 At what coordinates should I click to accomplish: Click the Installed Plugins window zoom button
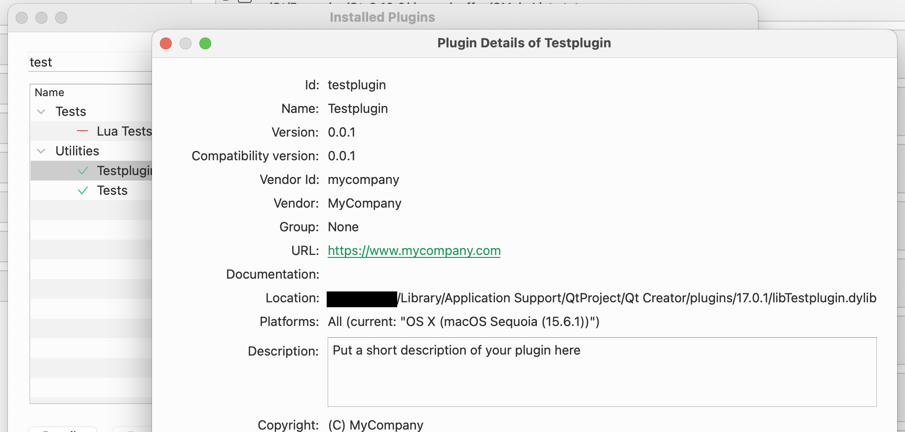pos(61,18)
